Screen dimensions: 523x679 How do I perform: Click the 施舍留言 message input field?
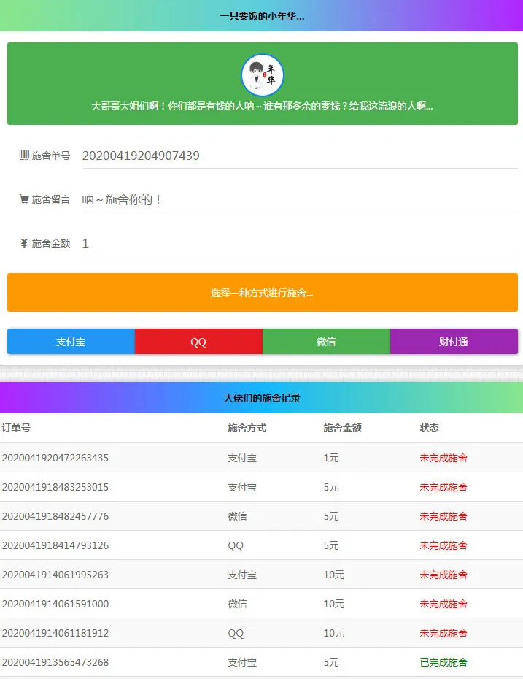coord(300,199)
